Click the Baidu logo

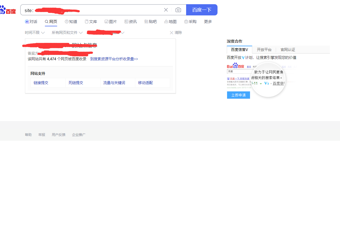click(8, 10)
